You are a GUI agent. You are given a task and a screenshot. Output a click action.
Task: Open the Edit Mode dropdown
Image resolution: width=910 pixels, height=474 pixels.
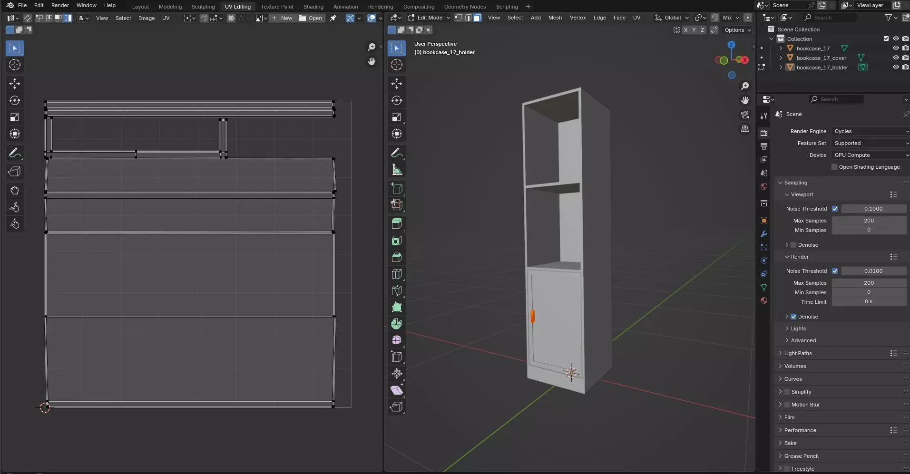(x=429, y=18)
